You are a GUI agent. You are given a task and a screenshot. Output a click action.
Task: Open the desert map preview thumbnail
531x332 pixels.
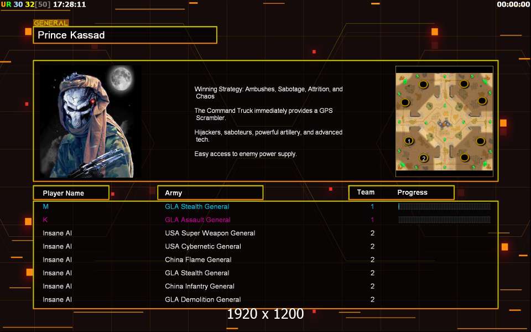point(444,122)
